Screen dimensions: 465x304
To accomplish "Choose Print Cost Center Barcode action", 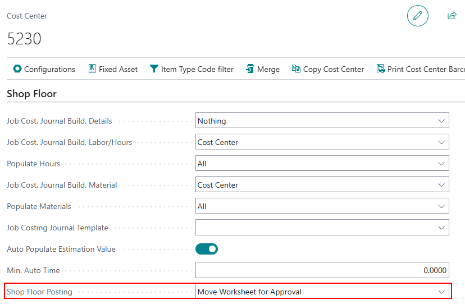I will (x=421, y=69).
